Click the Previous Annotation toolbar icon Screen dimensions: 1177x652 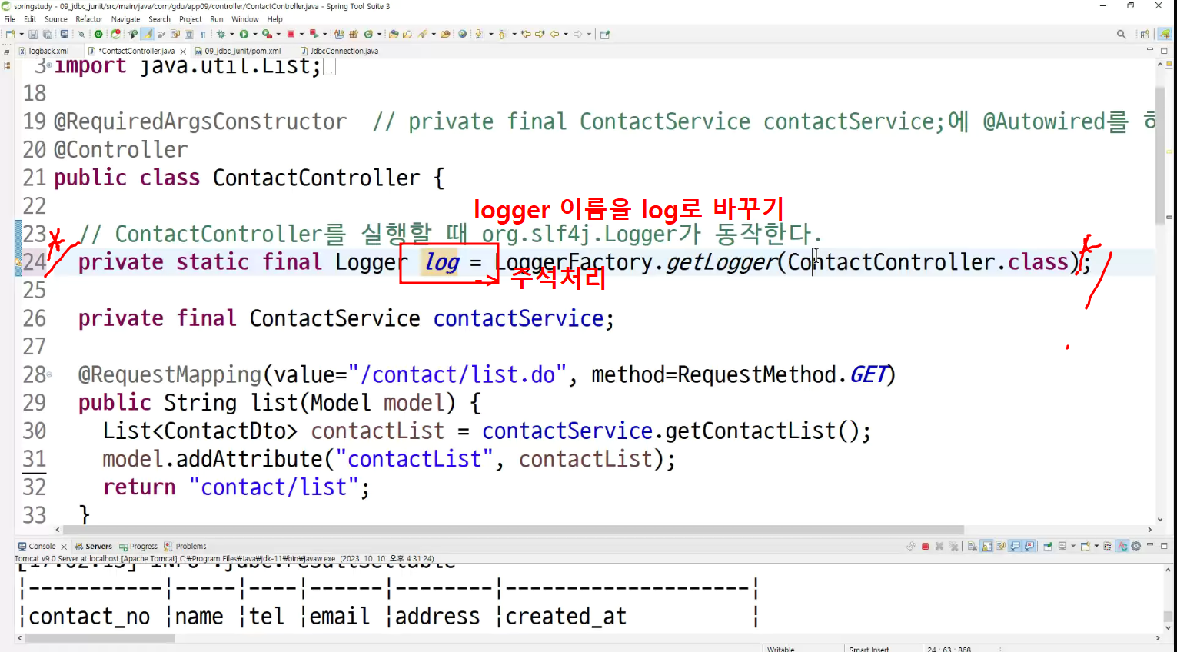click(502, 34)
